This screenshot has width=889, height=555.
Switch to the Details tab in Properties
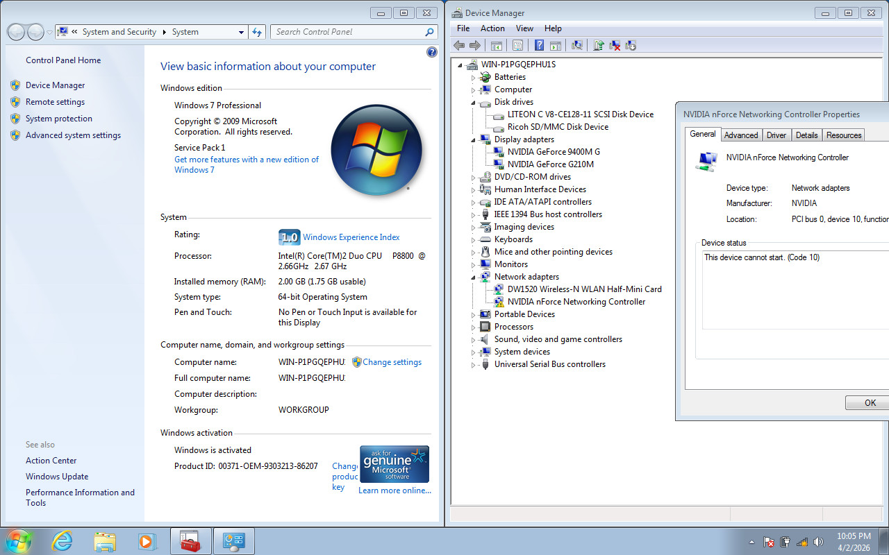tap(806, 135)
